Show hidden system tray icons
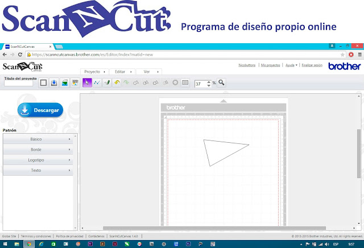 (x=301, y=244)
